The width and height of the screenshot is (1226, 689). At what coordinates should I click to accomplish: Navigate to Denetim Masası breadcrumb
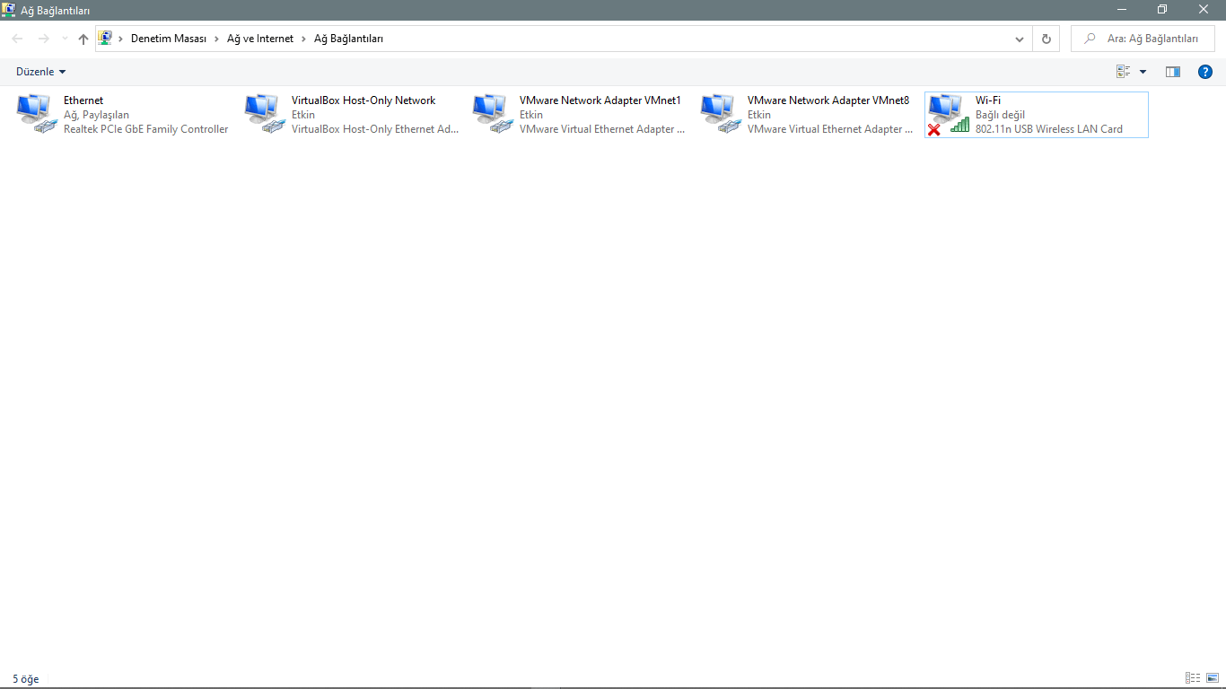point(169,39)
